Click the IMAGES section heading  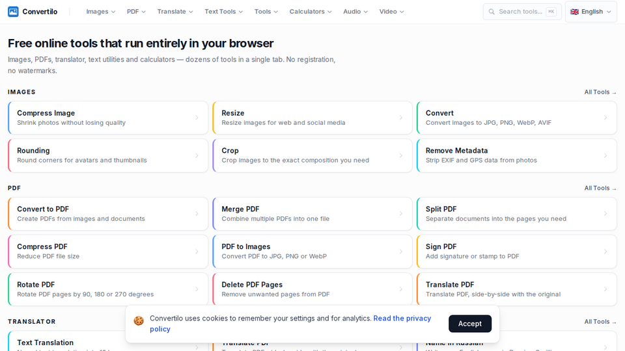pyautogui.click(x=21, y=92)
